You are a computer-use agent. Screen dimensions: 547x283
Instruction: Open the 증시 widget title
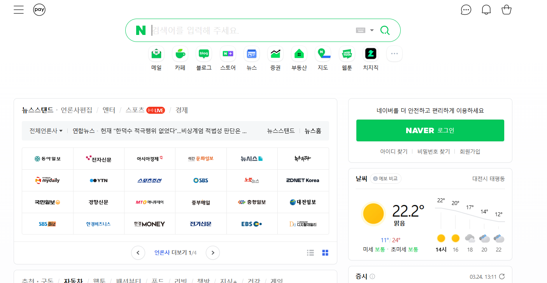[x=361, y=277]
